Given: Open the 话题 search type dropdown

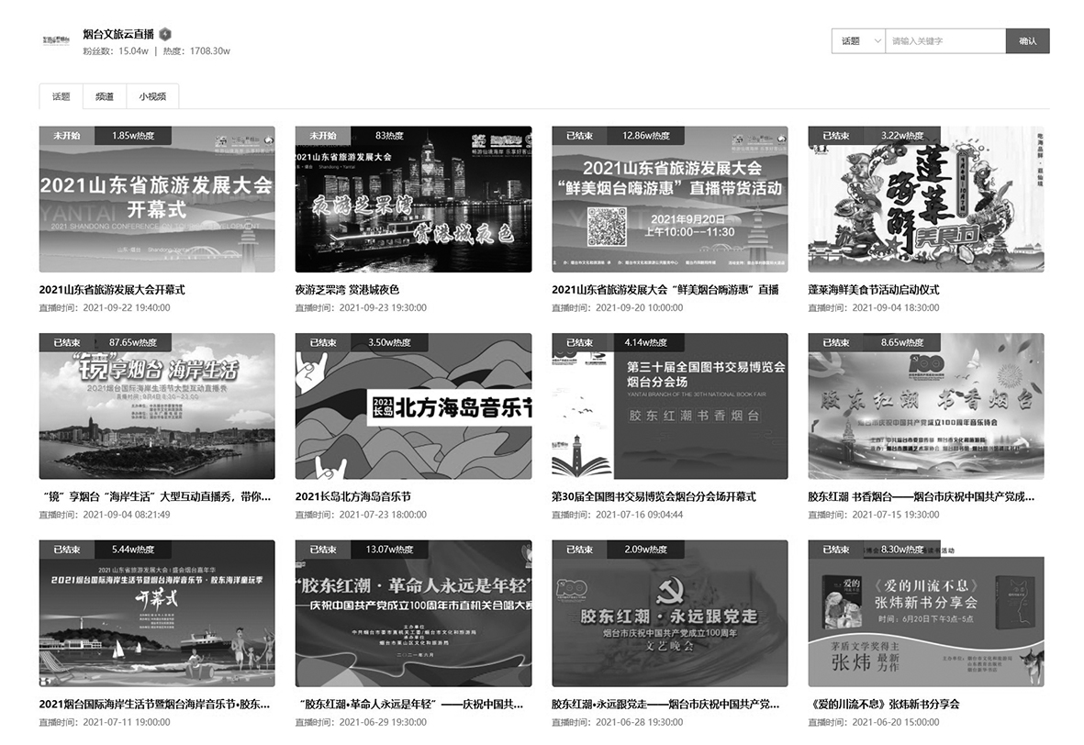Looking at the screenshot, I should (x=858, y=41).
